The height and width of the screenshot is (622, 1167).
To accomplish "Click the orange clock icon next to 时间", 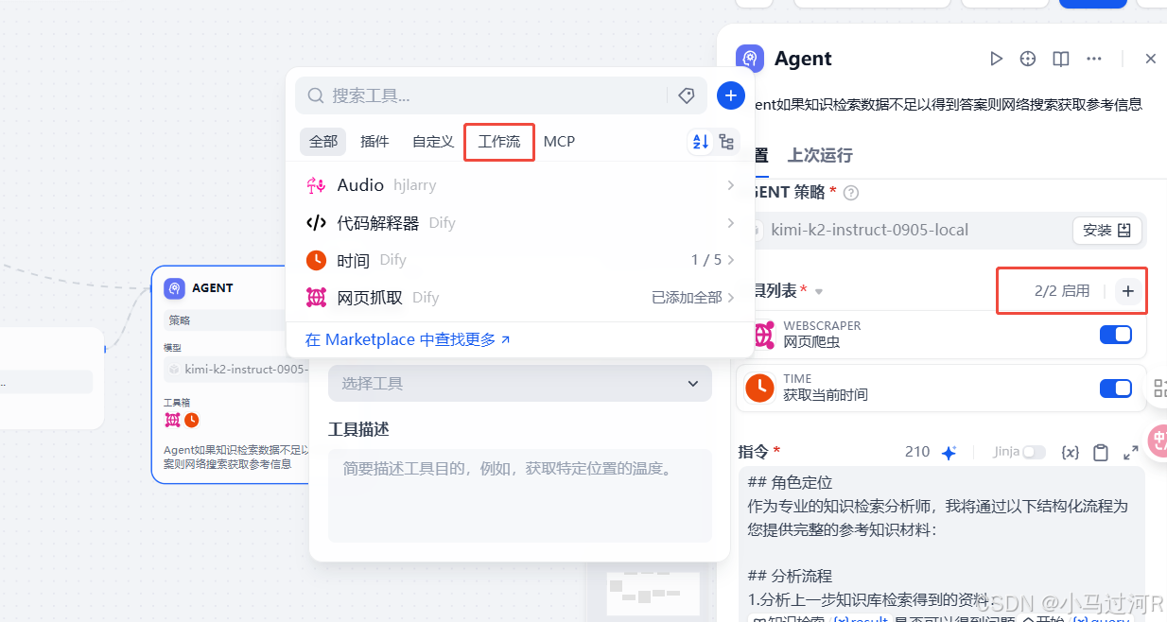I will pyautogui.click(x=316, y=260).
